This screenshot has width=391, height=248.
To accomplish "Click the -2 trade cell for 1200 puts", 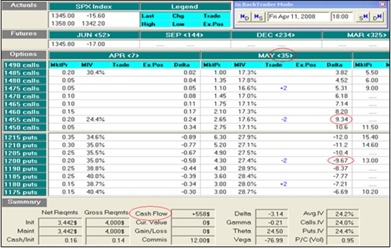I will click(x=283, y=161).
